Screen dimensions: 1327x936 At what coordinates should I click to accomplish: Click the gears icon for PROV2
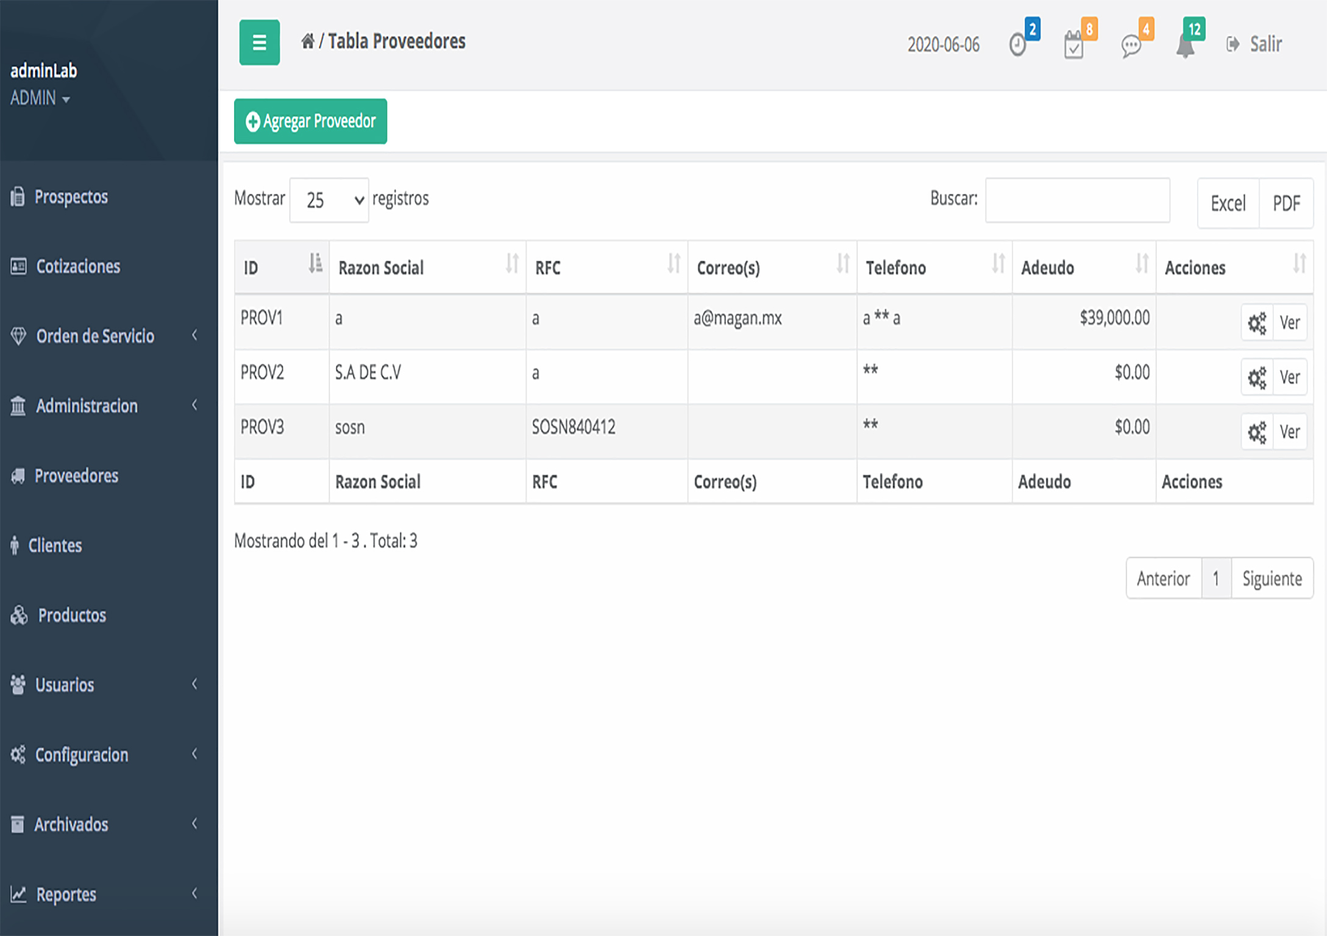(x=1257, y=378)
